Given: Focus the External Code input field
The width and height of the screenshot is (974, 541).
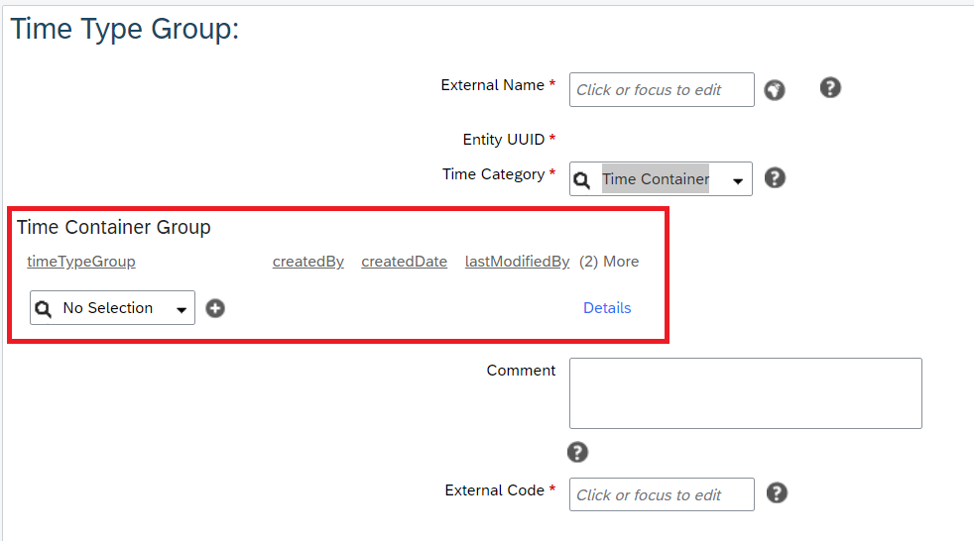Looking at the screenshot, I should tap(662, 494).
